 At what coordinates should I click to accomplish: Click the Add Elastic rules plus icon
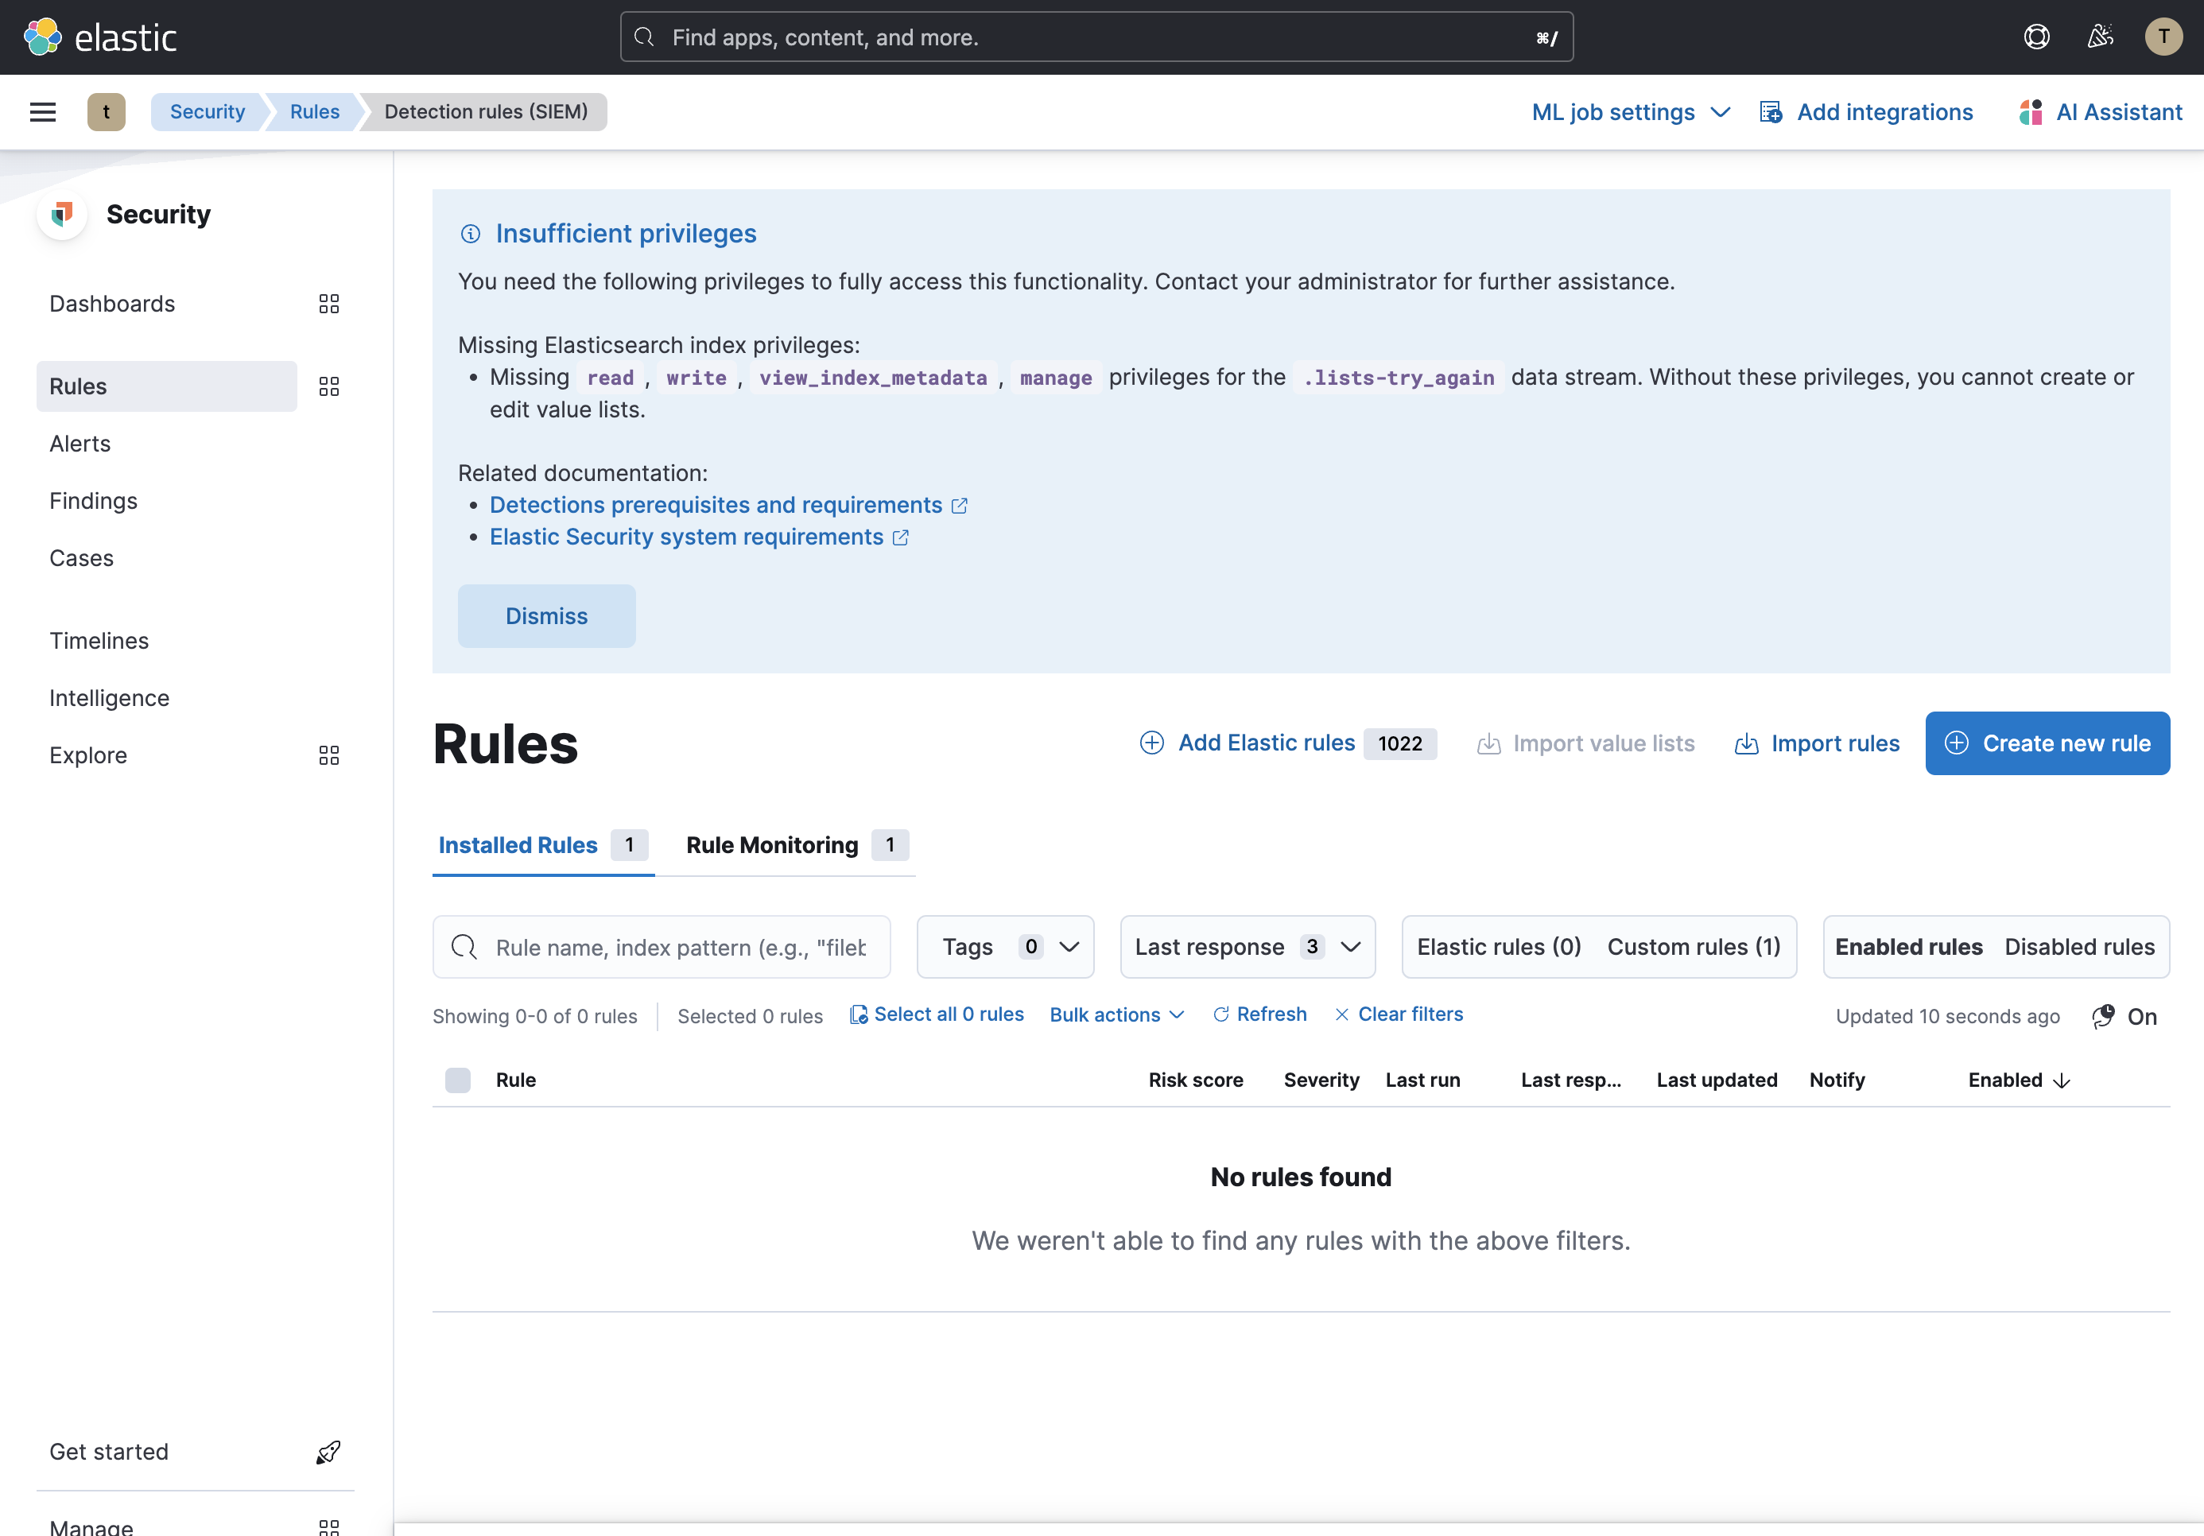[x=1152, y=743]
